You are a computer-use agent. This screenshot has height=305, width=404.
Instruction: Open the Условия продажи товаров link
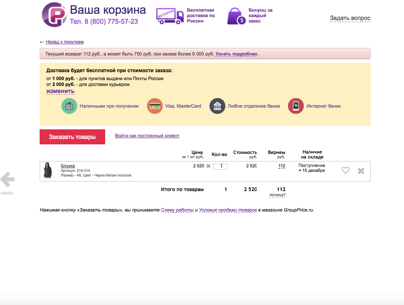pos(228,210)
